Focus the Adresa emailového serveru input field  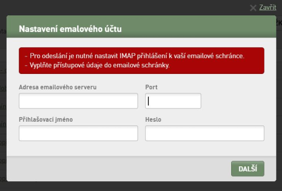tap(79, 101)
